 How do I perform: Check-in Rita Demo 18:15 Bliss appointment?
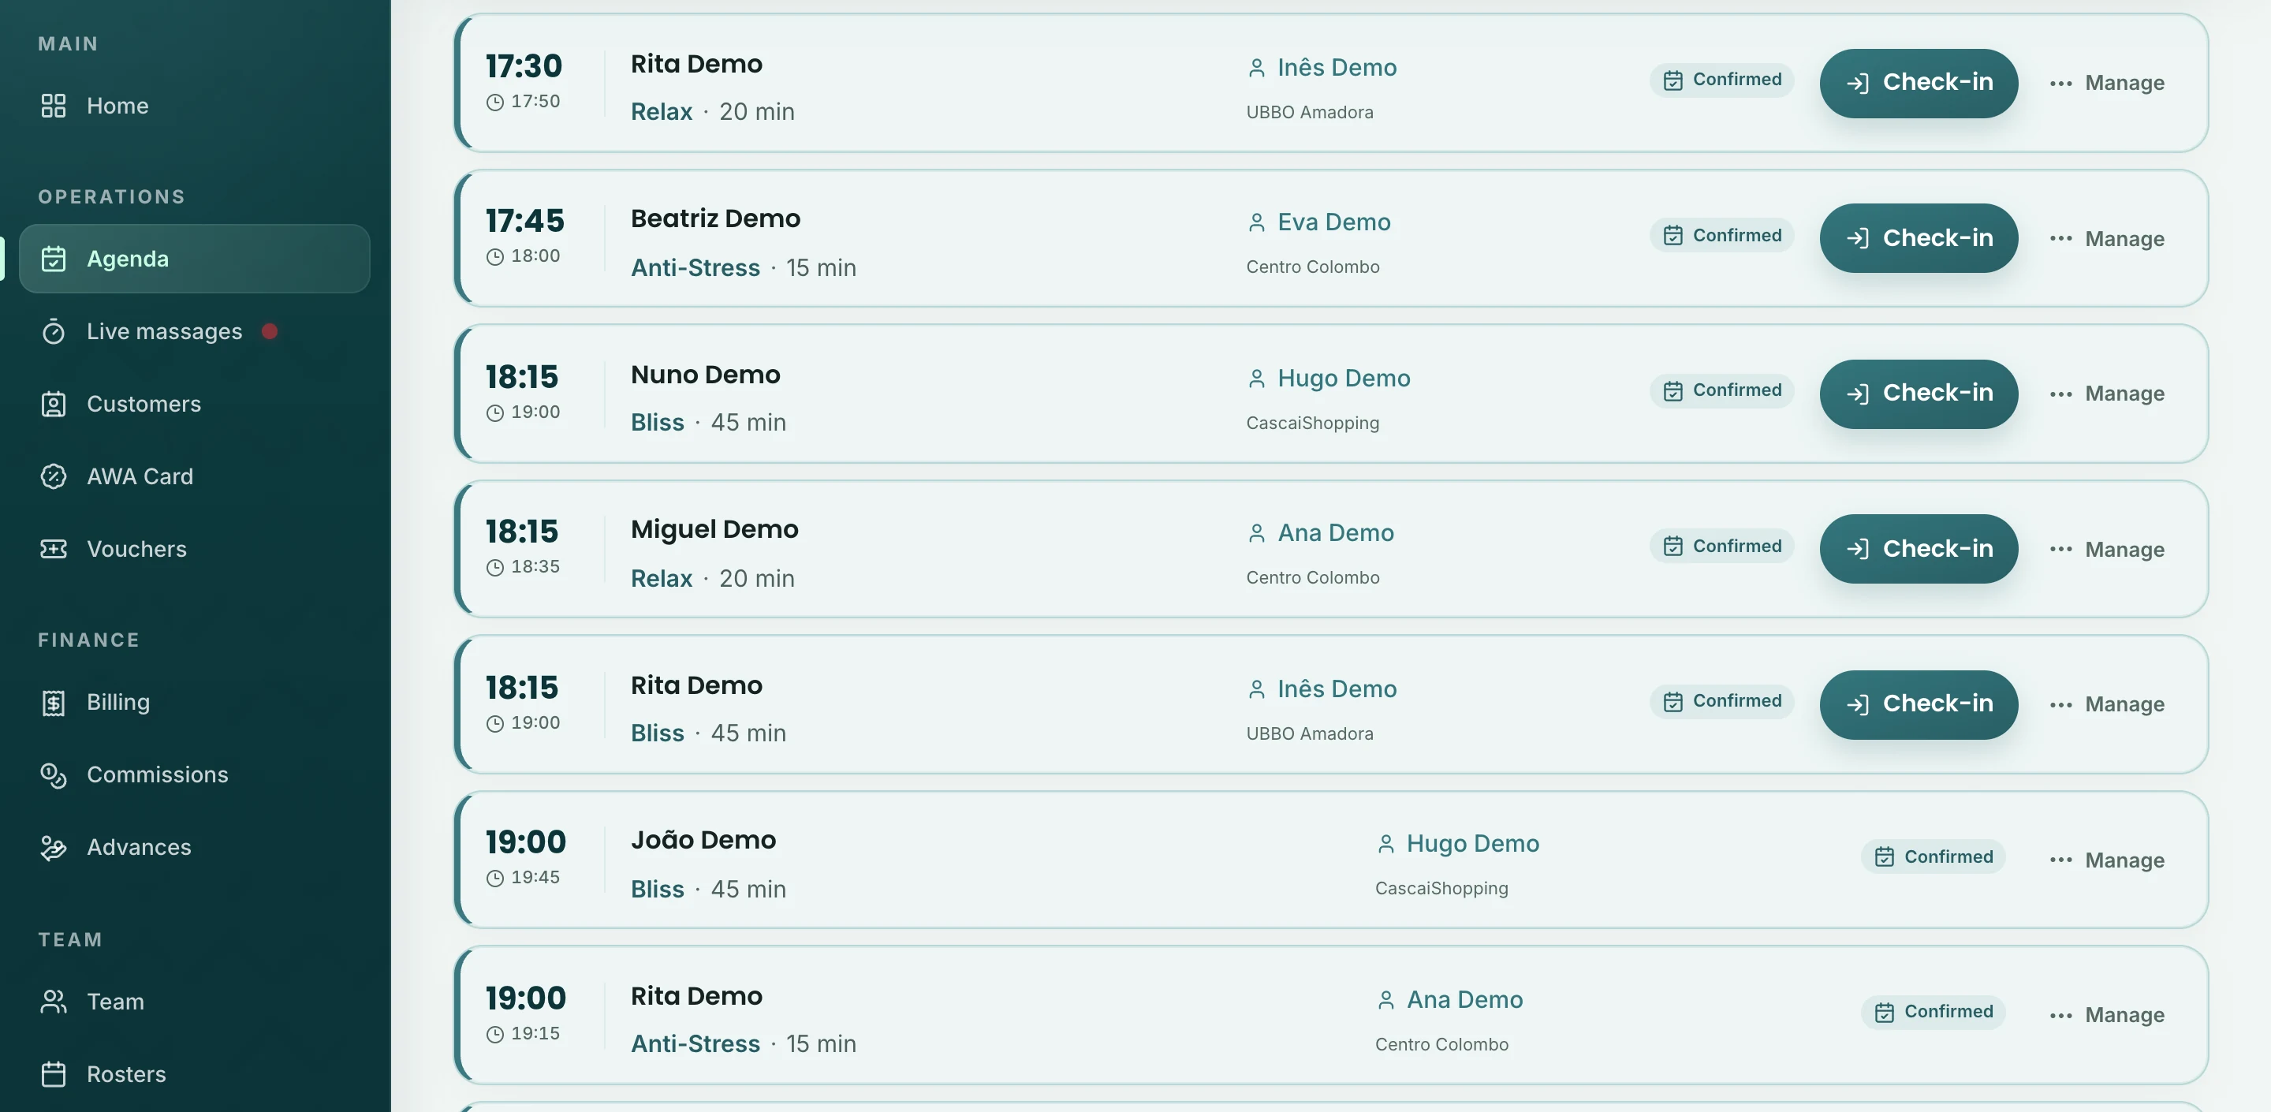pos(1919,703)
